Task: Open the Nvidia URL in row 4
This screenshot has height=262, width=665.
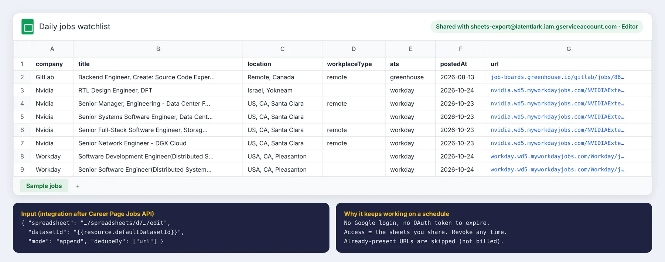Action: (x=557, y=104)
